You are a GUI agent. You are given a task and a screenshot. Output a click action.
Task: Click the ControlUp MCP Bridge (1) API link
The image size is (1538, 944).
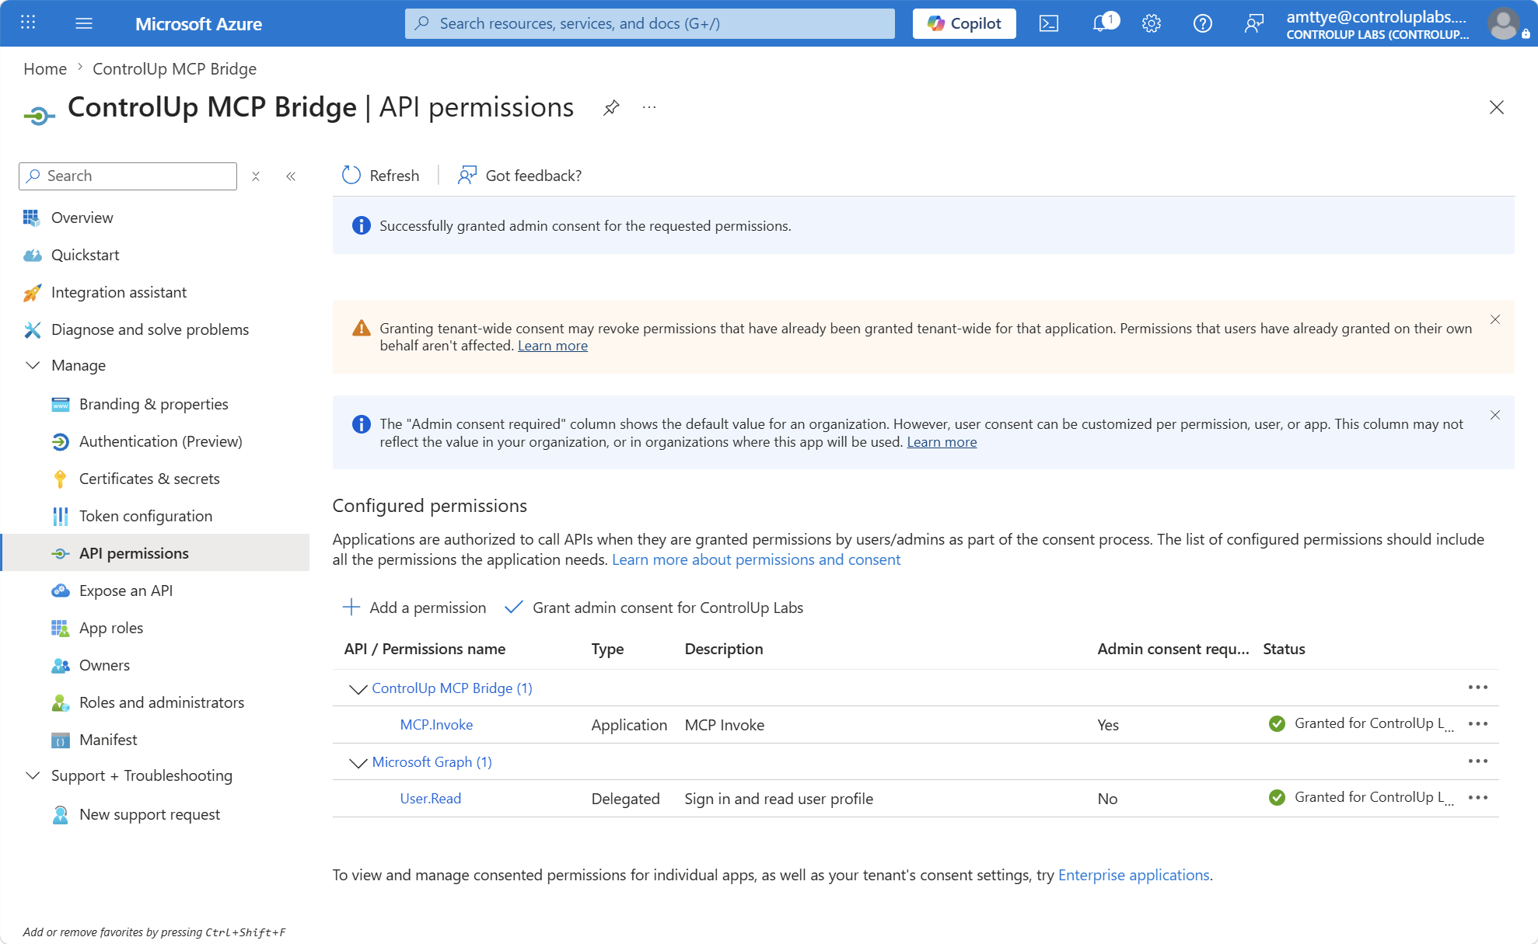[x=452, y=688]
